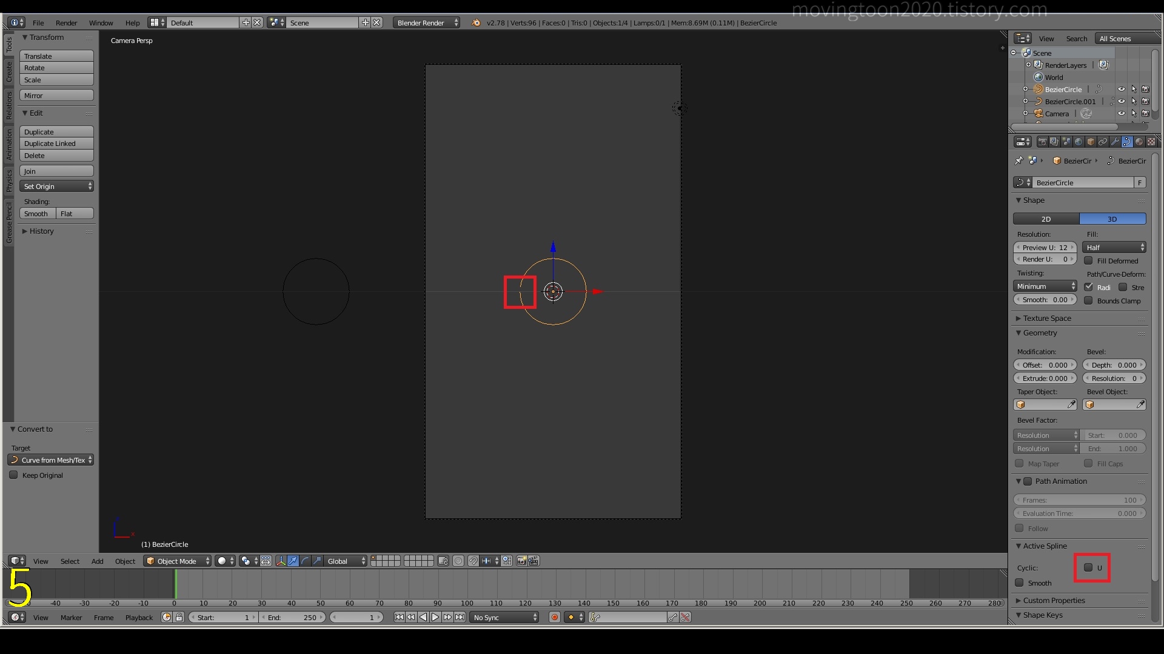
Task: Click the Camera object icon in outliner
Action: (1039, 113)
